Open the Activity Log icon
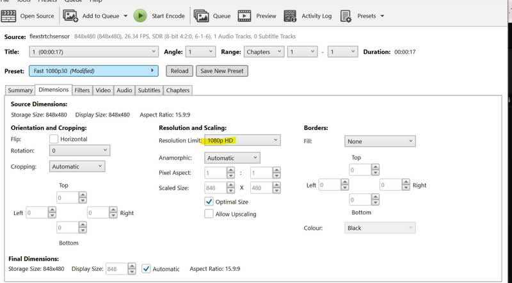The width and height of the screenshot is (512, 283). (x=290, y=15)
